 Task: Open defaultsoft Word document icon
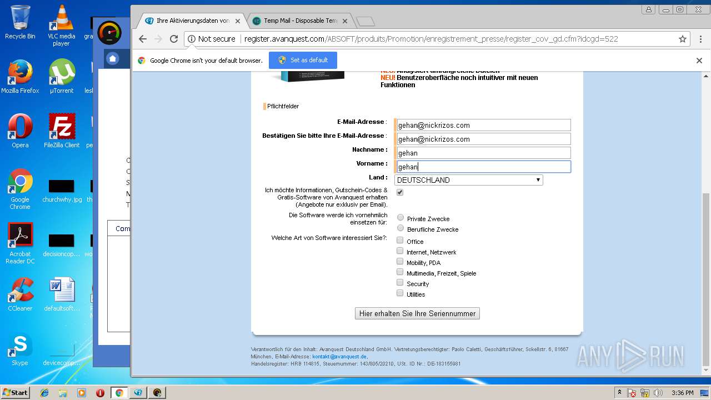[62, 294]
